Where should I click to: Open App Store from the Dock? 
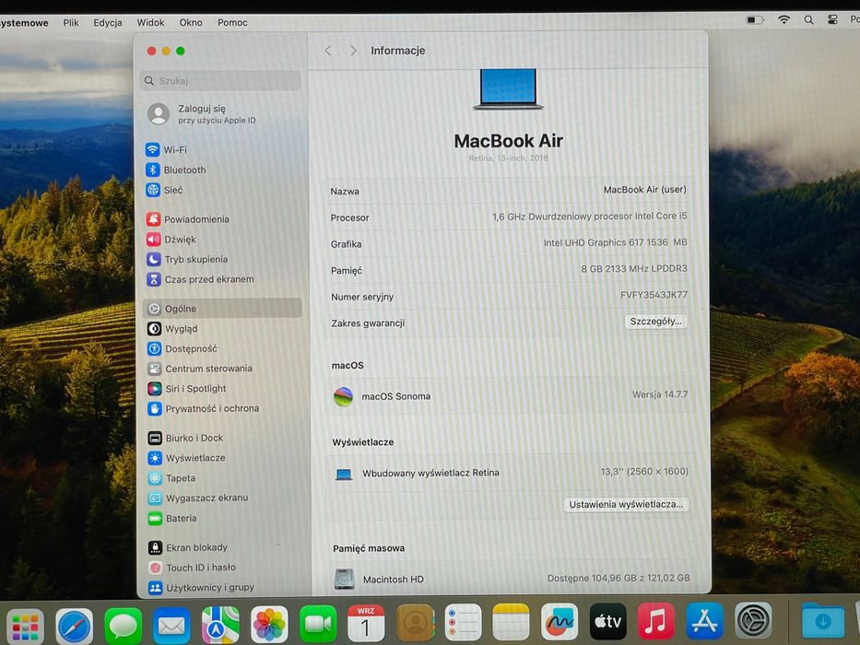click(705, 621)
